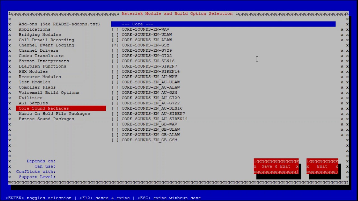Click CORE-SOUNDS-EN-GSM label text
Image resolution: width=358 pixels, height=201 pixels.
(145, 45)
